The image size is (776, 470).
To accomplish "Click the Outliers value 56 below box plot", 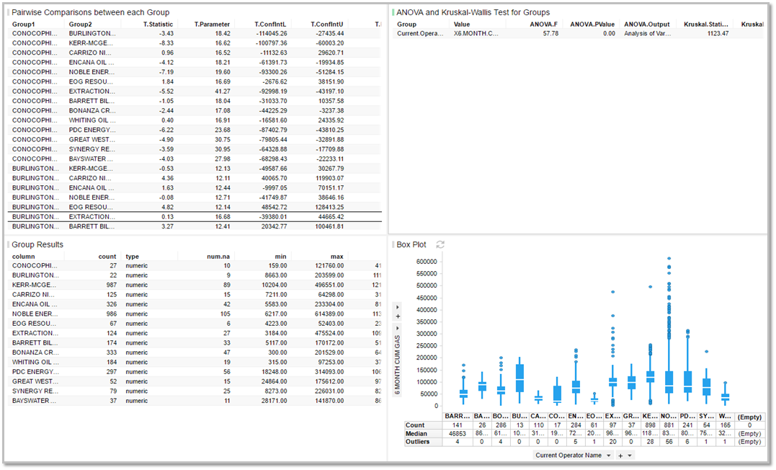I will coord(669,442).
